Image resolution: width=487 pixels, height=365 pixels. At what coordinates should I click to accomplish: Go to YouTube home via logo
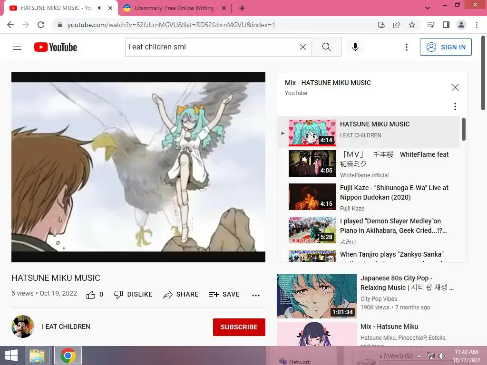(x=56, y=47)
